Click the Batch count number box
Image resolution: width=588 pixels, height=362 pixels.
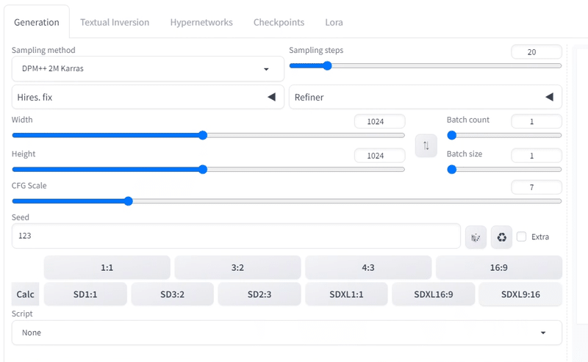tap(537, 121)
